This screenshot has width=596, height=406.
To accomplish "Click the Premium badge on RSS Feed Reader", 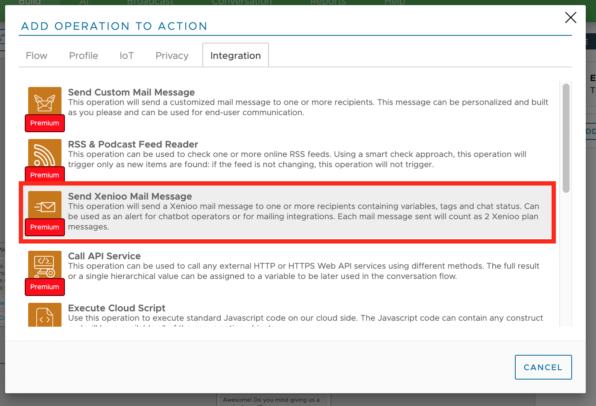I will pyautogui.click(x=45, y=175).
